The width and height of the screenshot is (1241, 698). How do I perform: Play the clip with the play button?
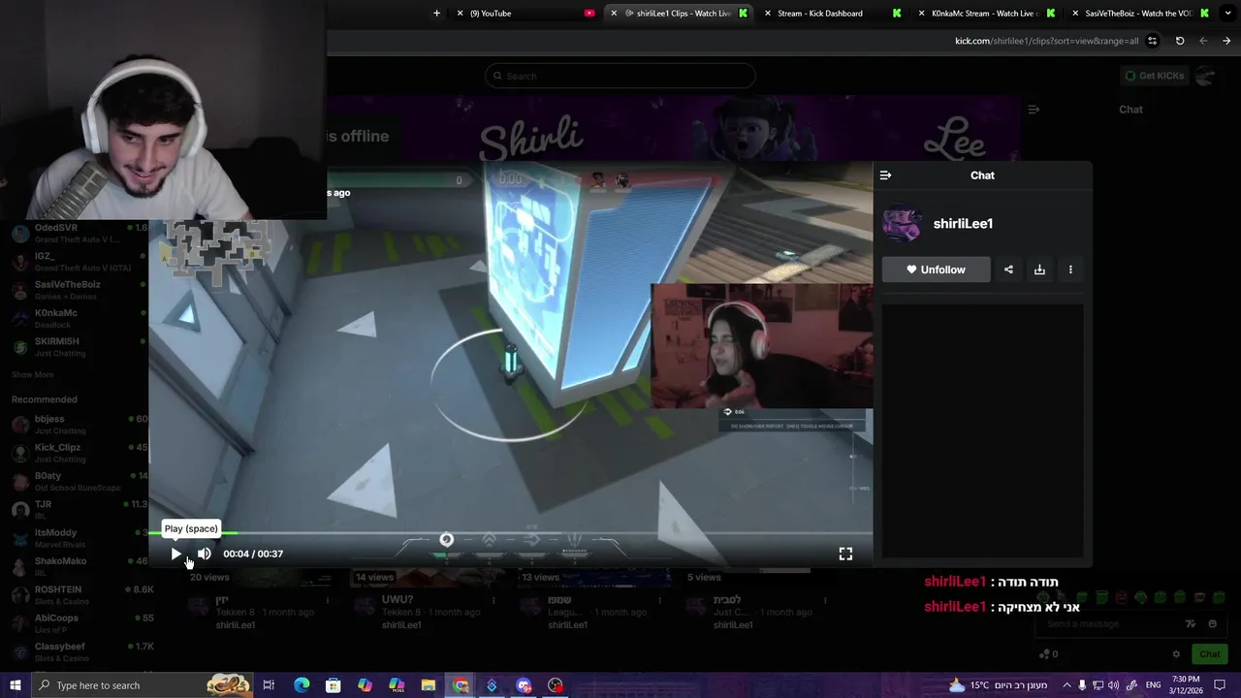coord(176,554)
